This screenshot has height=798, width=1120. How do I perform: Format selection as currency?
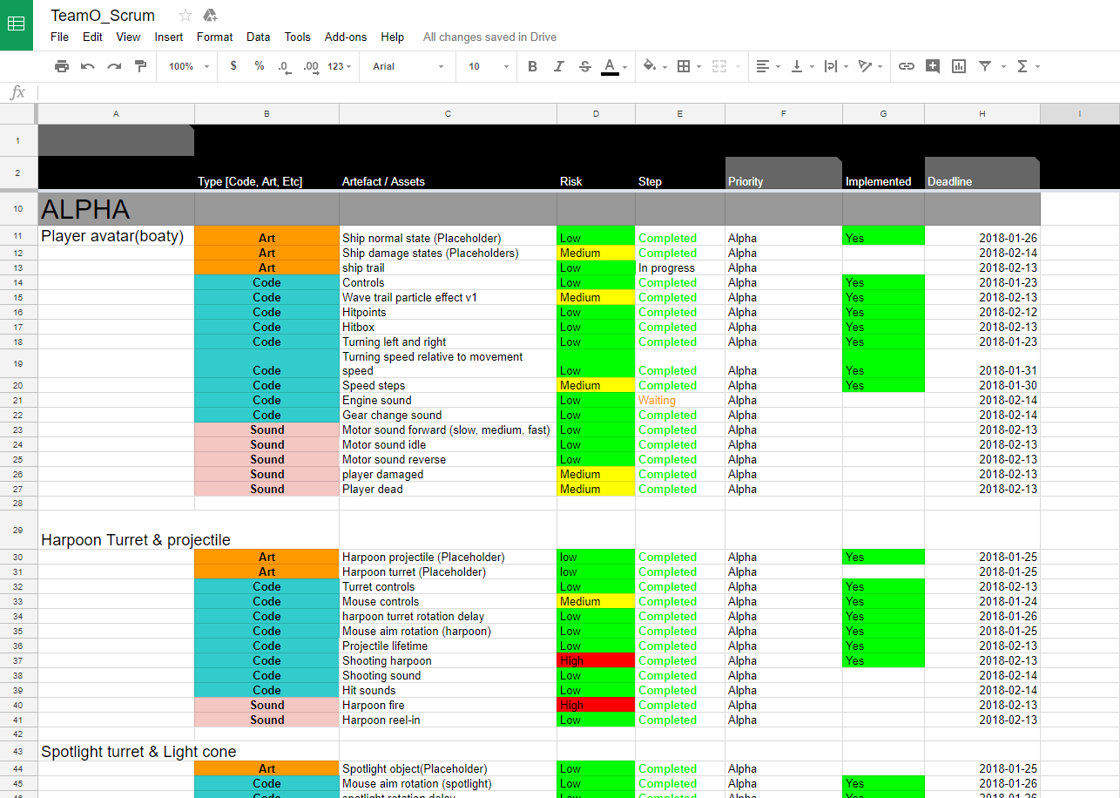pos(233,66)
